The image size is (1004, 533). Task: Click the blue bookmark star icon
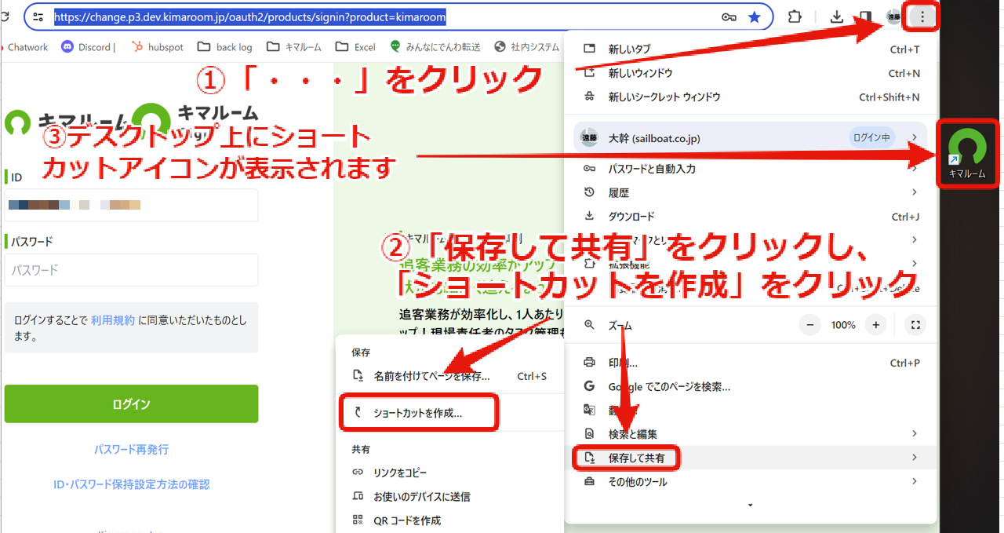point(755,16)
